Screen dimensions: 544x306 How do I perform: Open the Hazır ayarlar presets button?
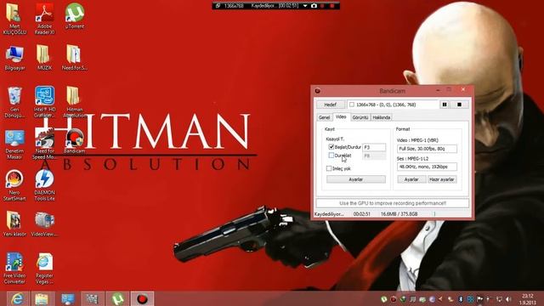[x=442, y=179]
